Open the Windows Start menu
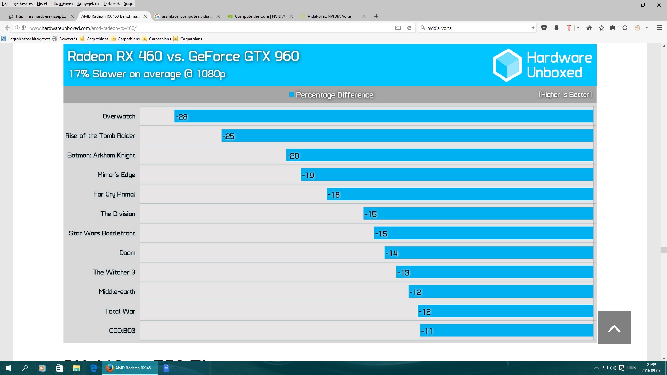667x375 pixels. (8, 368)
